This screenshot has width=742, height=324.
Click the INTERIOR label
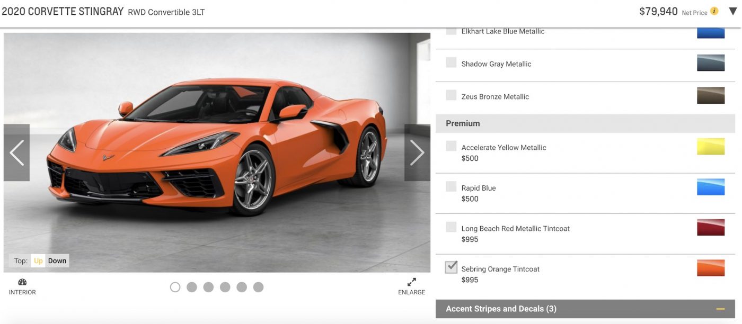pos(22,292)
